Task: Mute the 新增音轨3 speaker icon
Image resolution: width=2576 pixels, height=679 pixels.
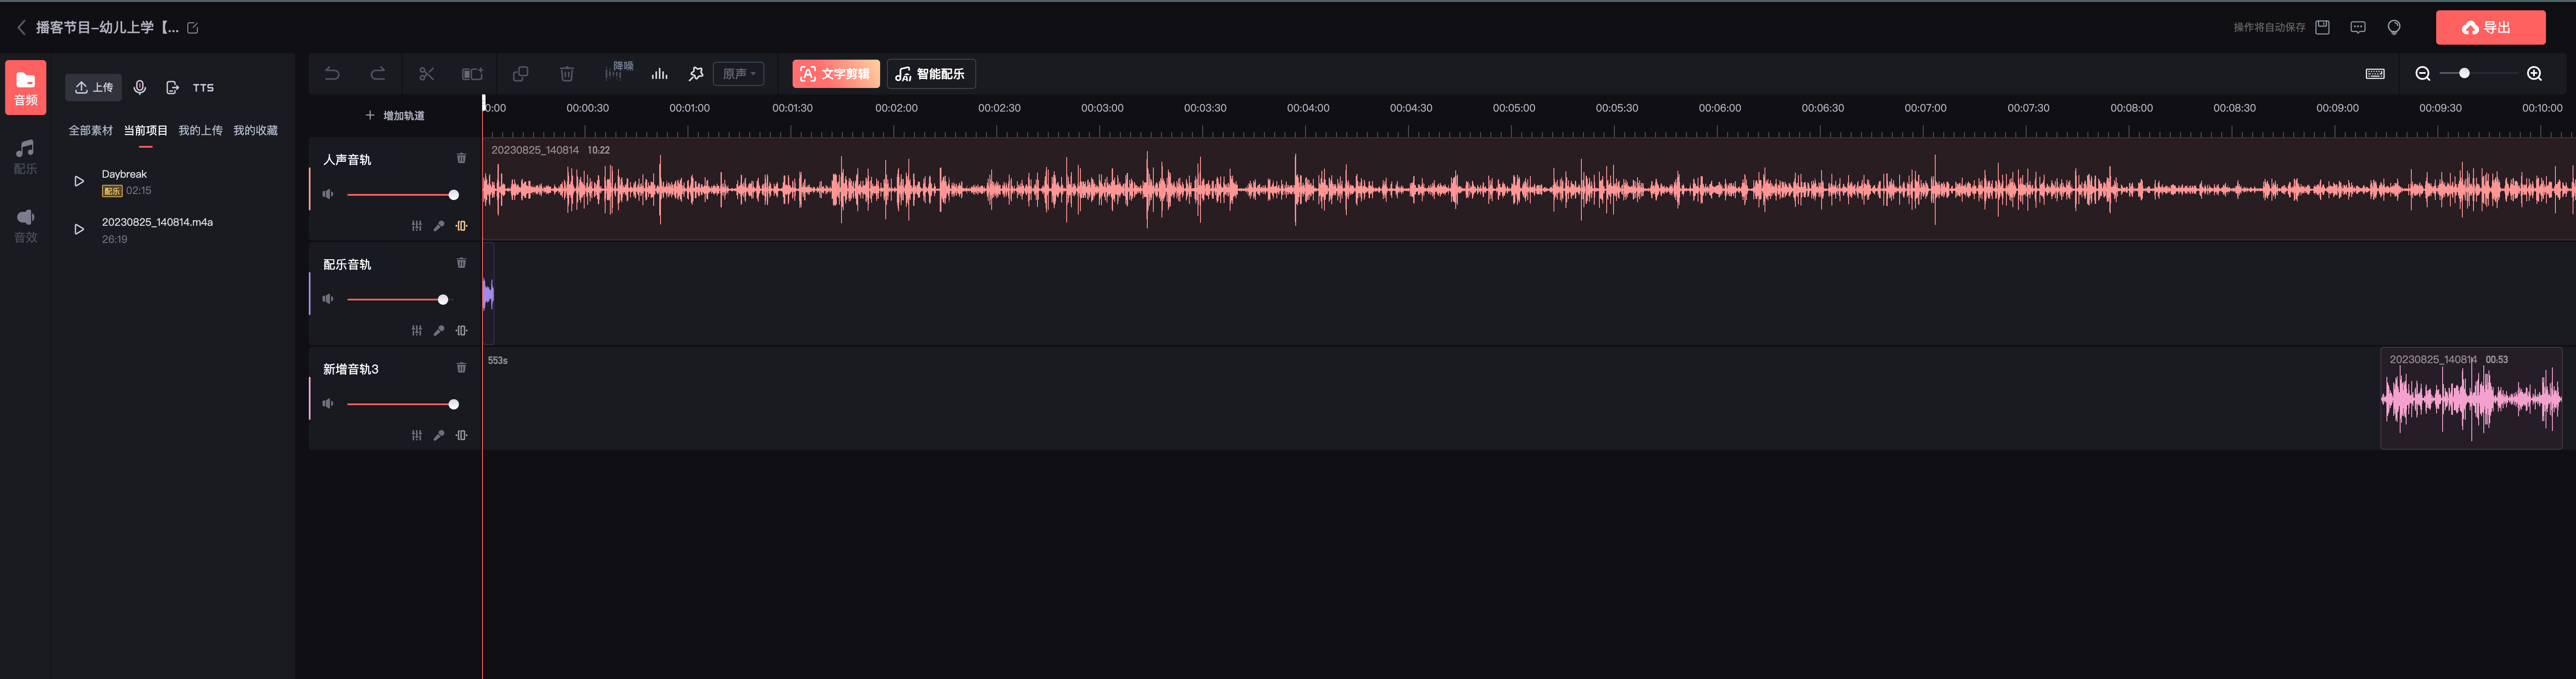Action: (x=328, y=404)
